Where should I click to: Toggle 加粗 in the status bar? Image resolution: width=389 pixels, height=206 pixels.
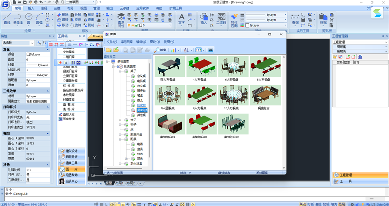coord(326,204)
